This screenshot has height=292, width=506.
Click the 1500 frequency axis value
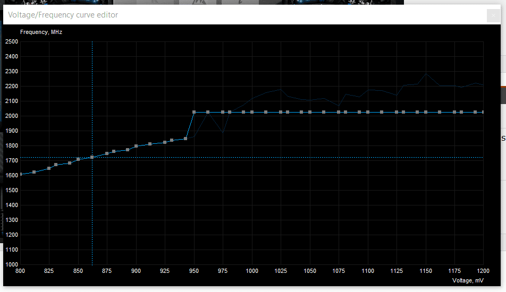[x=12, y=190]
